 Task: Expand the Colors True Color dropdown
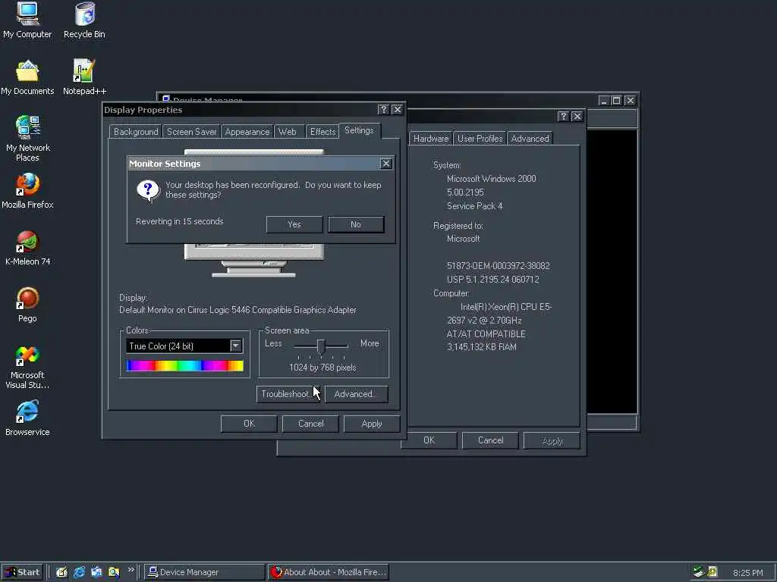click(236, 346)
